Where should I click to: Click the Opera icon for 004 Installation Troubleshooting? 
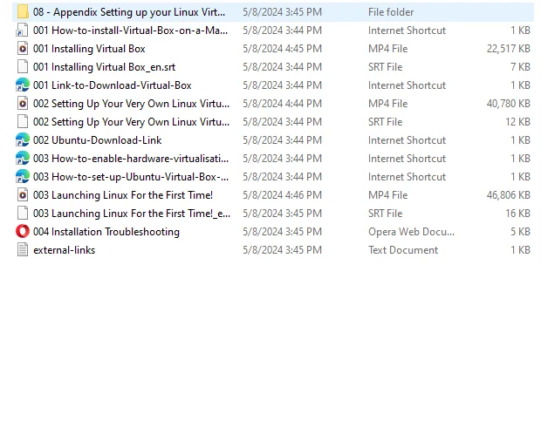pos(23,232)
